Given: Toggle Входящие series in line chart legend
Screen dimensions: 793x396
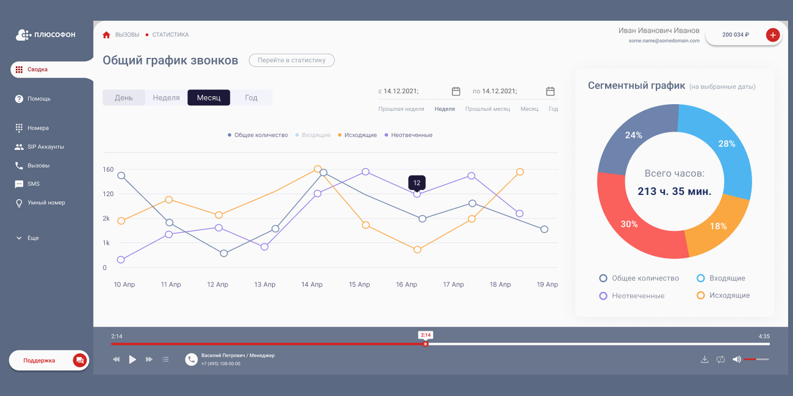Looking at the screenshot, I should [313, 135].
